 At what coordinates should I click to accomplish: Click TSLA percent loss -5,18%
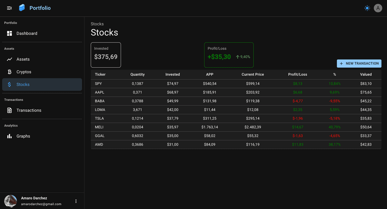(x=335, y=119)
